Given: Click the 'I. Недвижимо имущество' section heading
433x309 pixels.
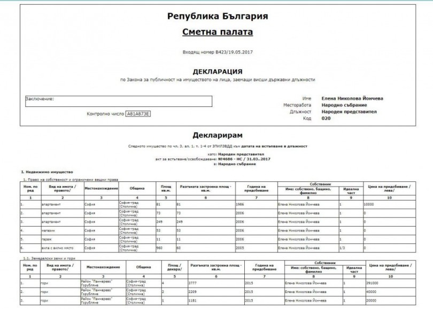Looking at the screenshot, I should point(47,172).
